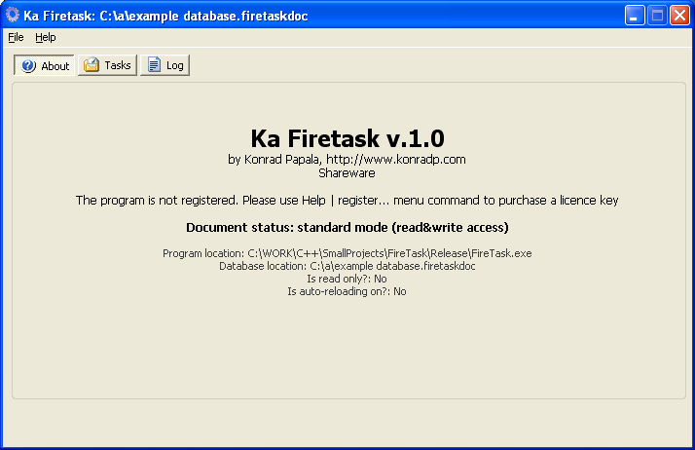Click the 'Document status: standard mode' line
Viewport: 695px width, 450px height.
(347, 228)
